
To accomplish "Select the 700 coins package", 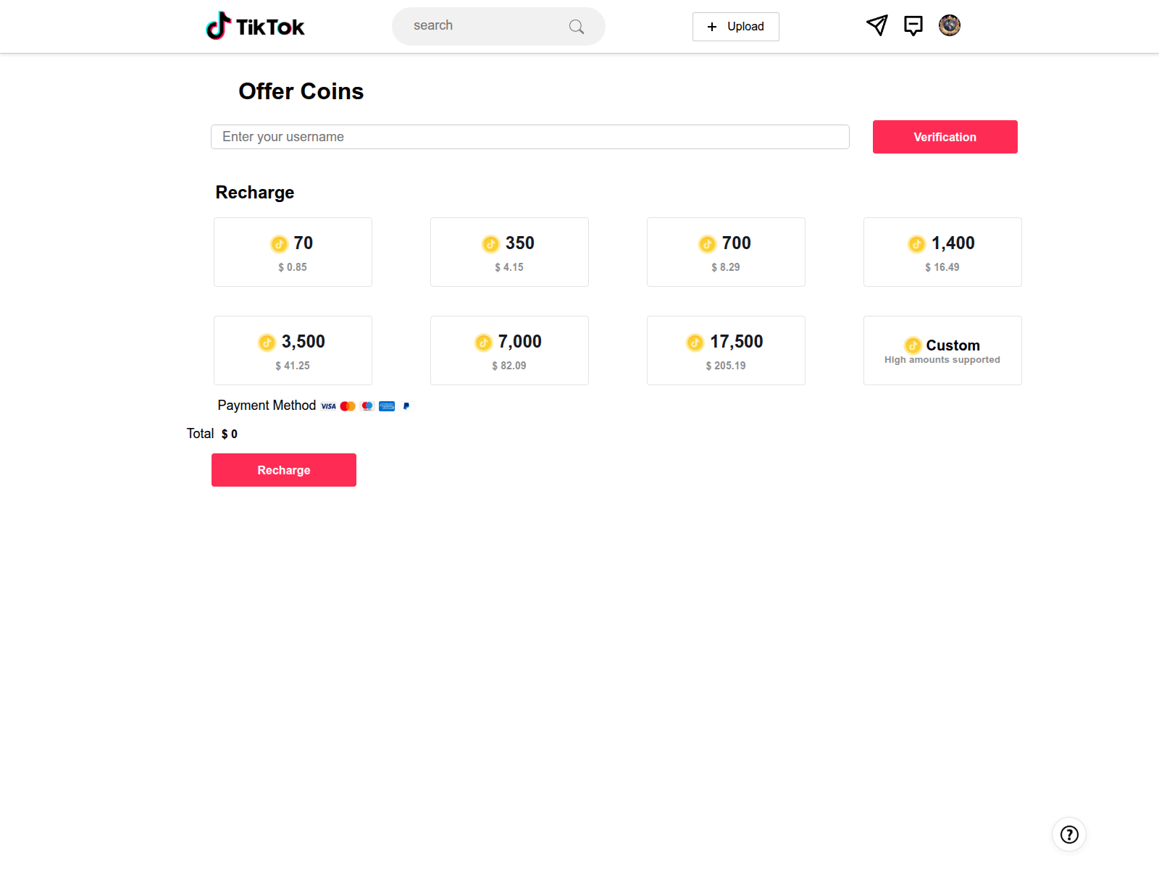I will click(726, 252).
